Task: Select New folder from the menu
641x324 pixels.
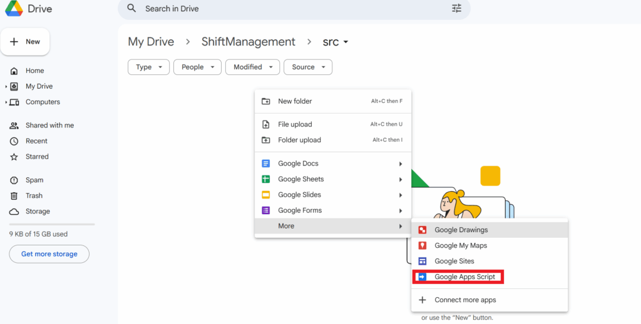Action: coord(333,101)
